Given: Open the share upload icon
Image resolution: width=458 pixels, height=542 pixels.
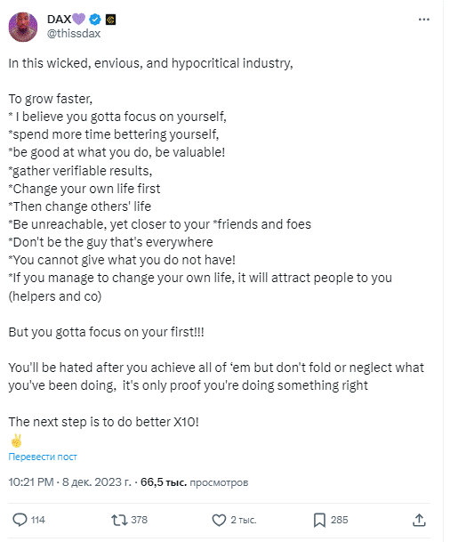Looking at the screenshot, I should tap(419, 520).
